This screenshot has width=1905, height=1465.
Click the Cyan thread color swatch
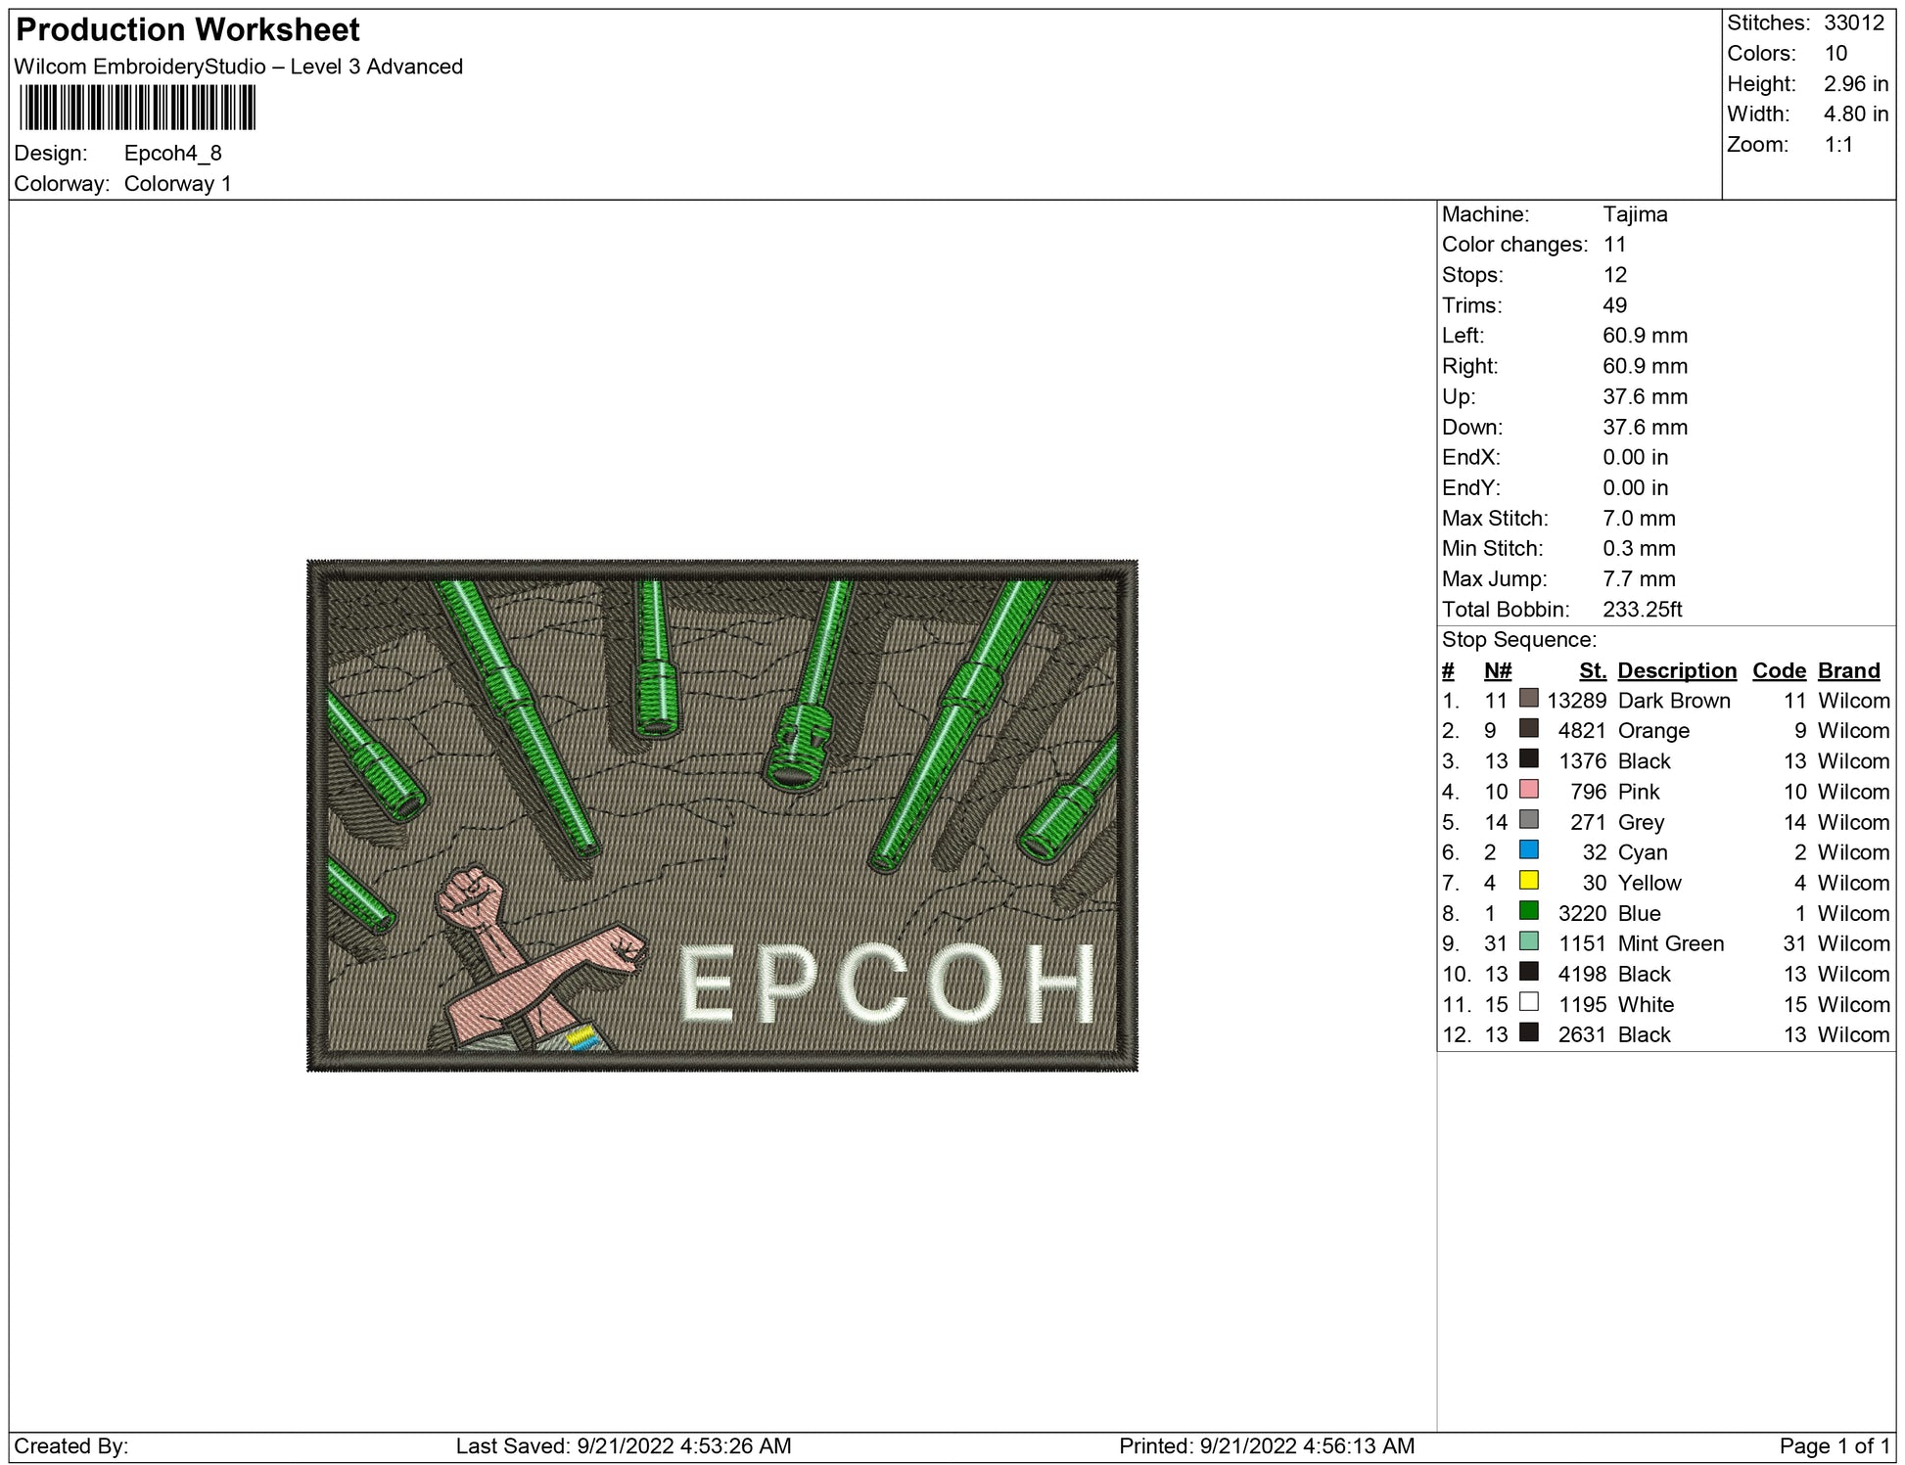coord(1528,849)
